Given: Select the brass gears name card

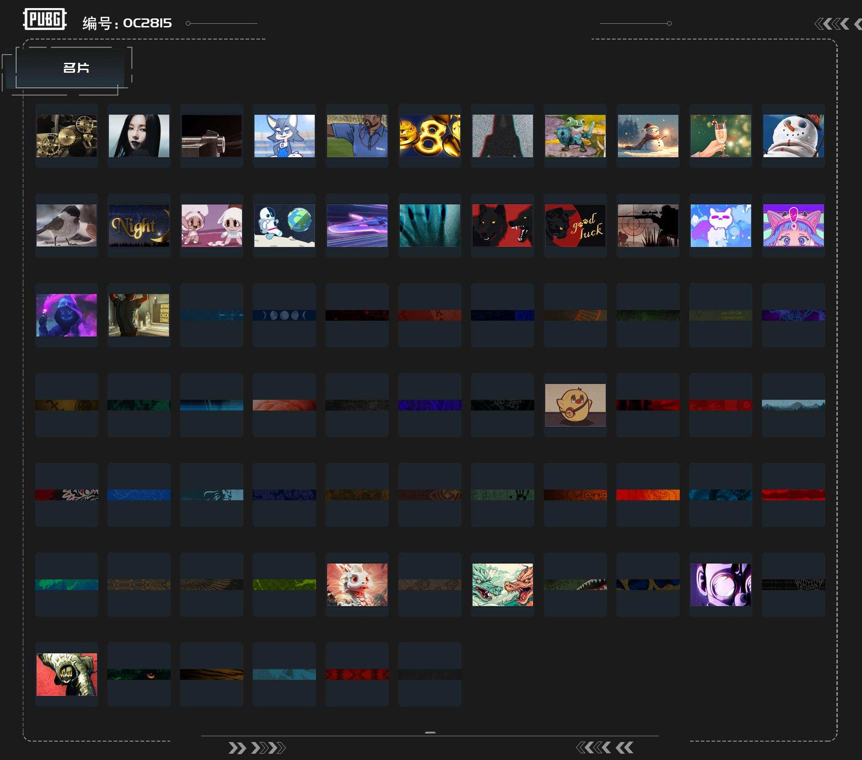Looking at the screenshot, I should tap(66, 136).
